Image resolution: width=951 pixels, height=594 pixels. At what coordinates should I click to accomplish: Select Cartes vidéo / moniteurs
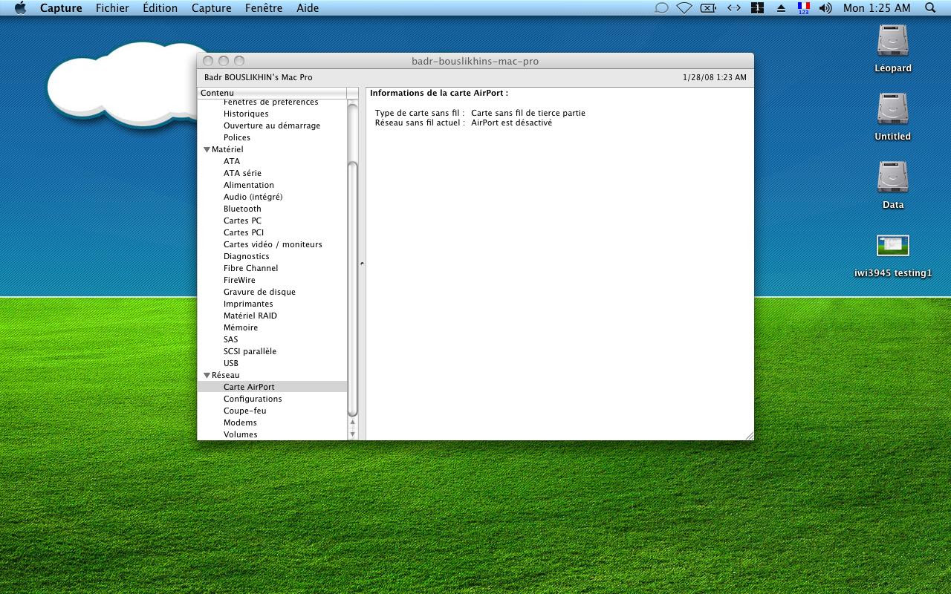pos(273,244)
